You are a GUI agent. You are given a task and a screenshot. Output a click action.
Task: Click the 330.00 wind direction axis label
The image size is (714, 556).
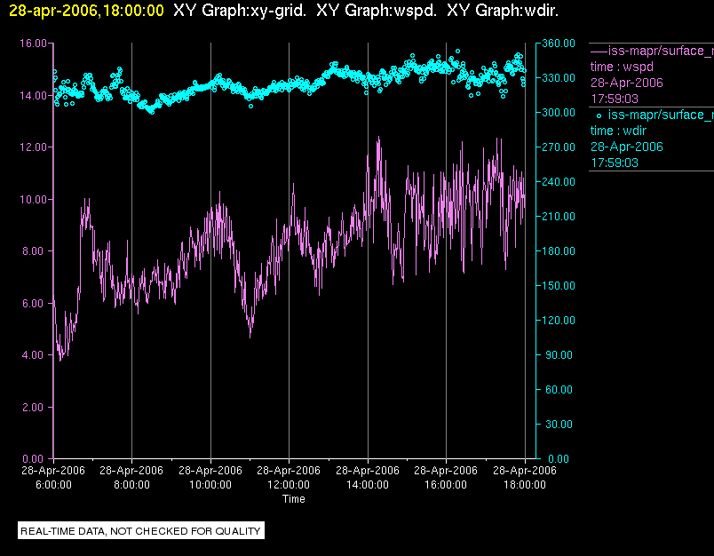[559, 78]
